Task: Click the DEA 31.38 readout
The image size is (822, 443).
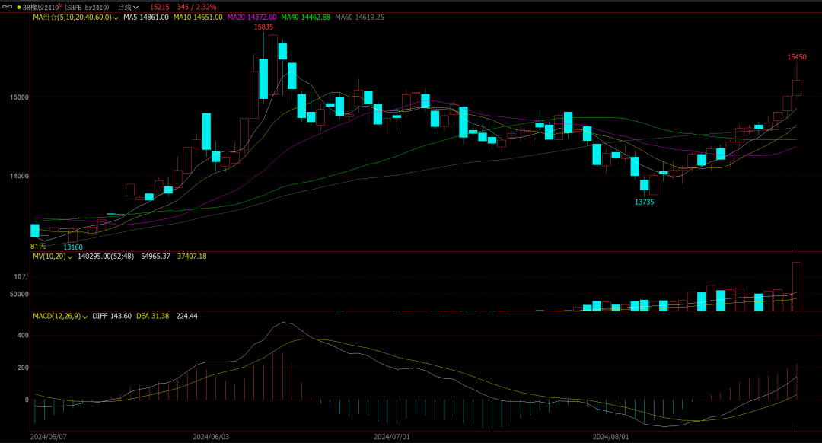Action: pyautogui.click(x=152, y=316)
